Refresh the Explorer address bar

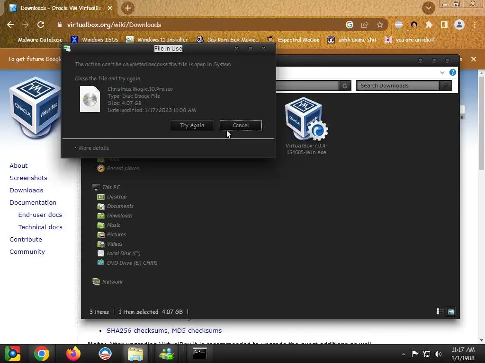point(345,86)
